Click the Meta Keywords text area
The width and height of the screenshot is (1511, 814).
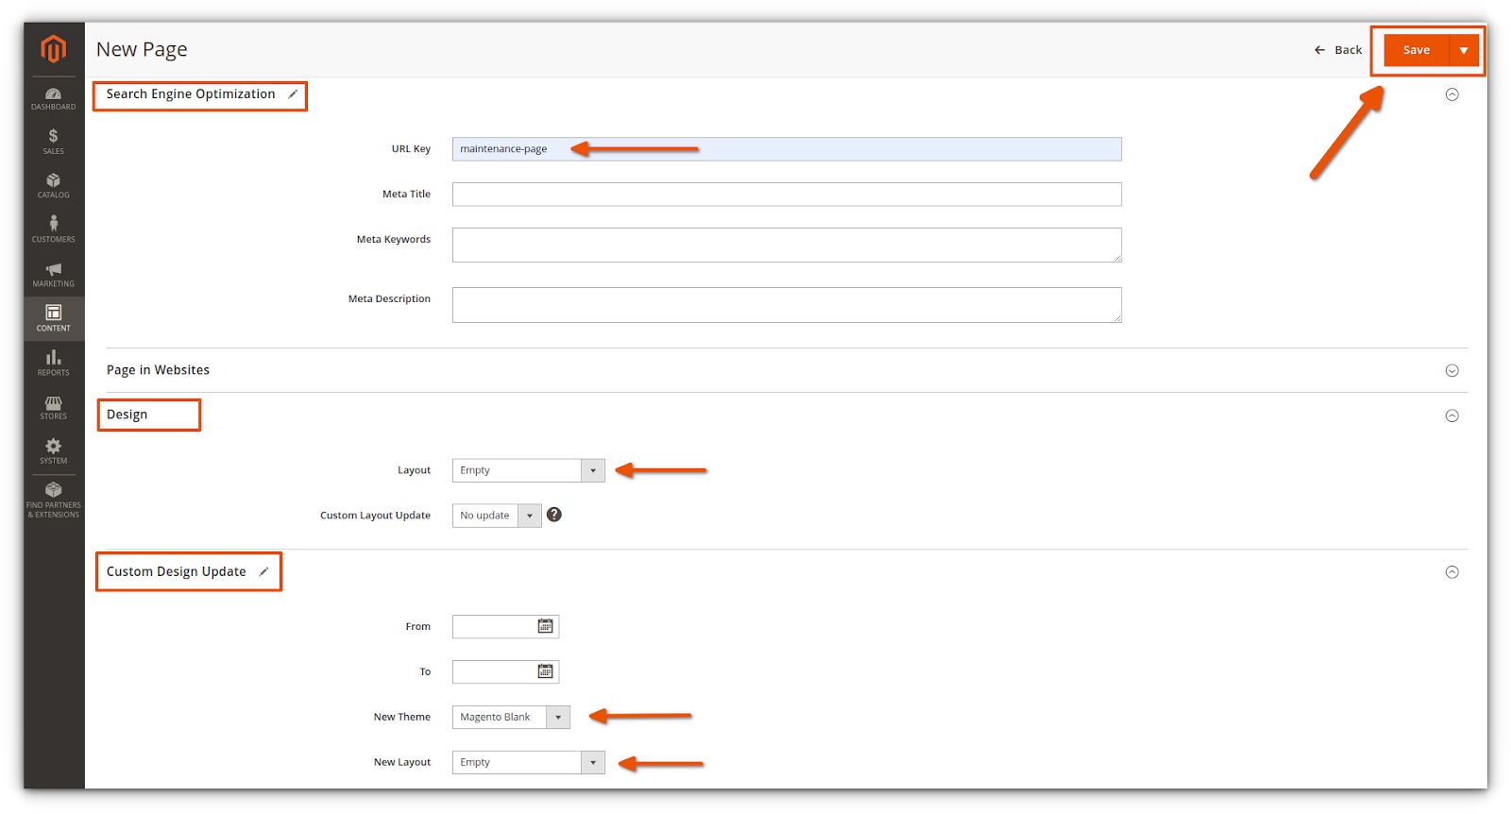(787, 246)
